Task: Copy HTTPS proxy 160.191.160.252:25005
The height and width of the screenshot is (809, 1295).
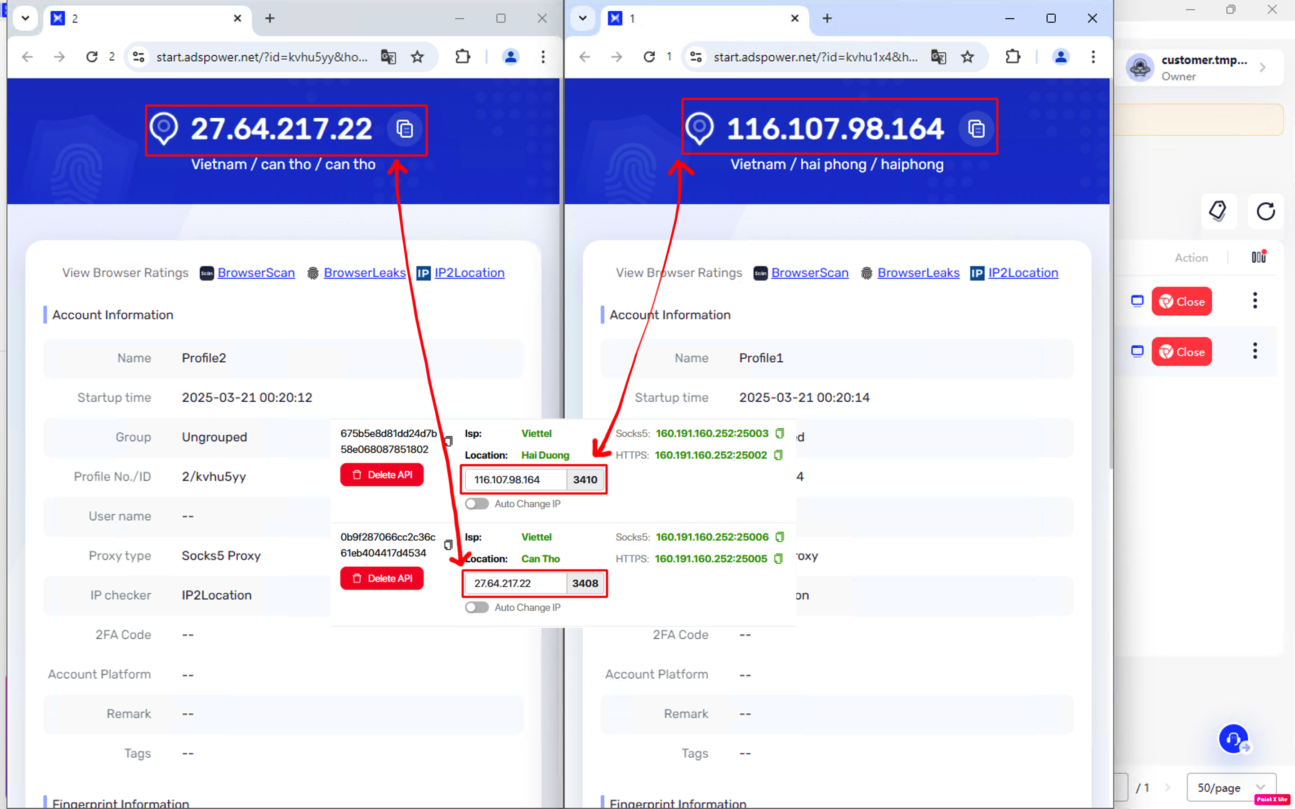Action: tap(779, 559)
